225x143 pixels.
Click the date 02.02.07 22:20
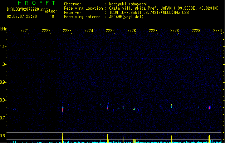(22, 16)
